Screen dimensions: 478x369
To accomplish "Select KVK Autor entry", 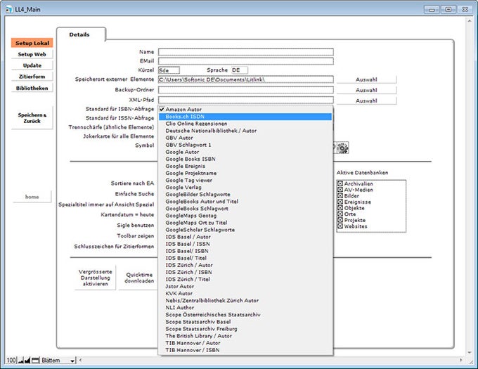I will point(245,293).
